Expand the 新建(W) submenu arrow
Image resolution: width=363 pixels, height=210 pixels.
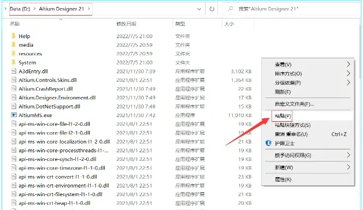[x=348, y=167]
